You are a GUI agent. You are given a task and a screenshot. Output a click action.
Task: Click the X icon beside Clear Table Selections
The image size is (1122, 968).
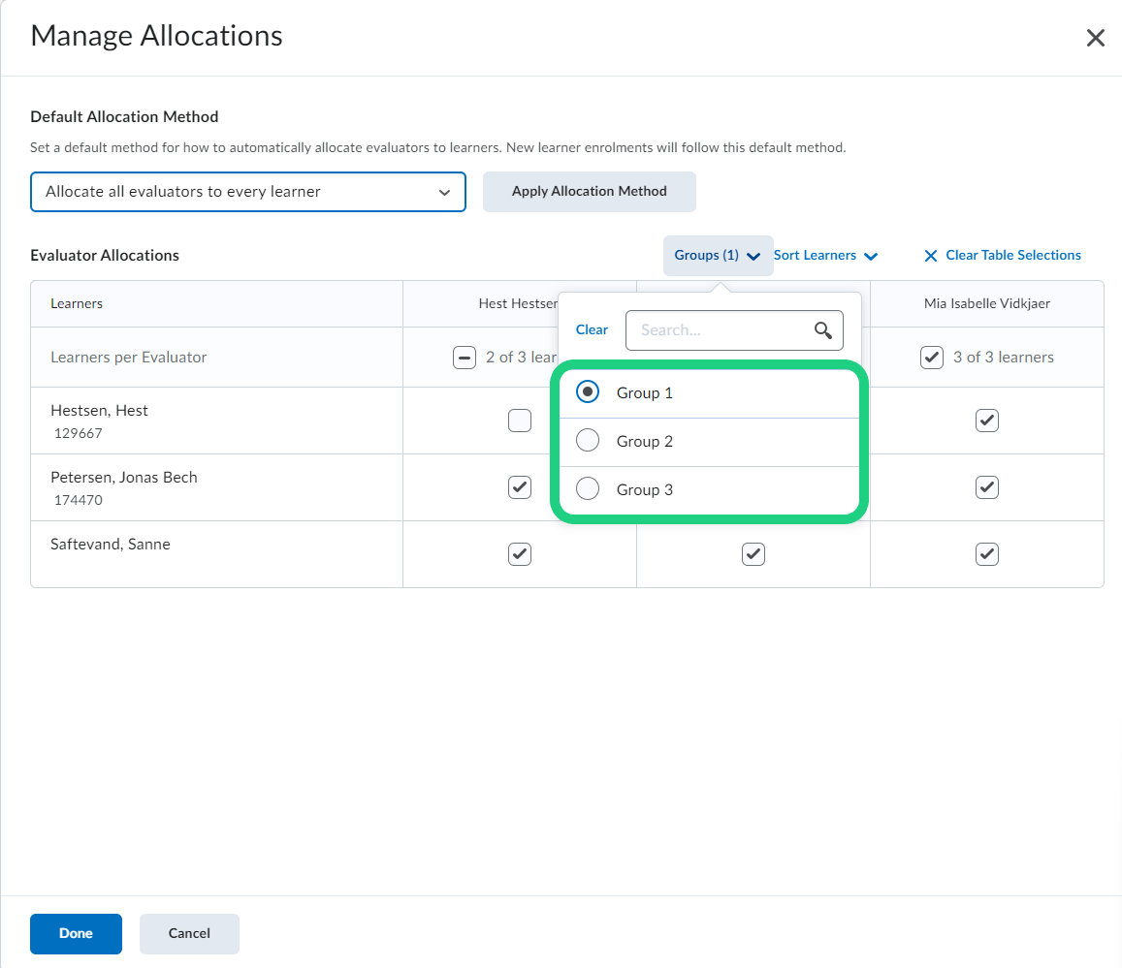pyautogui.click(x=930, y=256)
